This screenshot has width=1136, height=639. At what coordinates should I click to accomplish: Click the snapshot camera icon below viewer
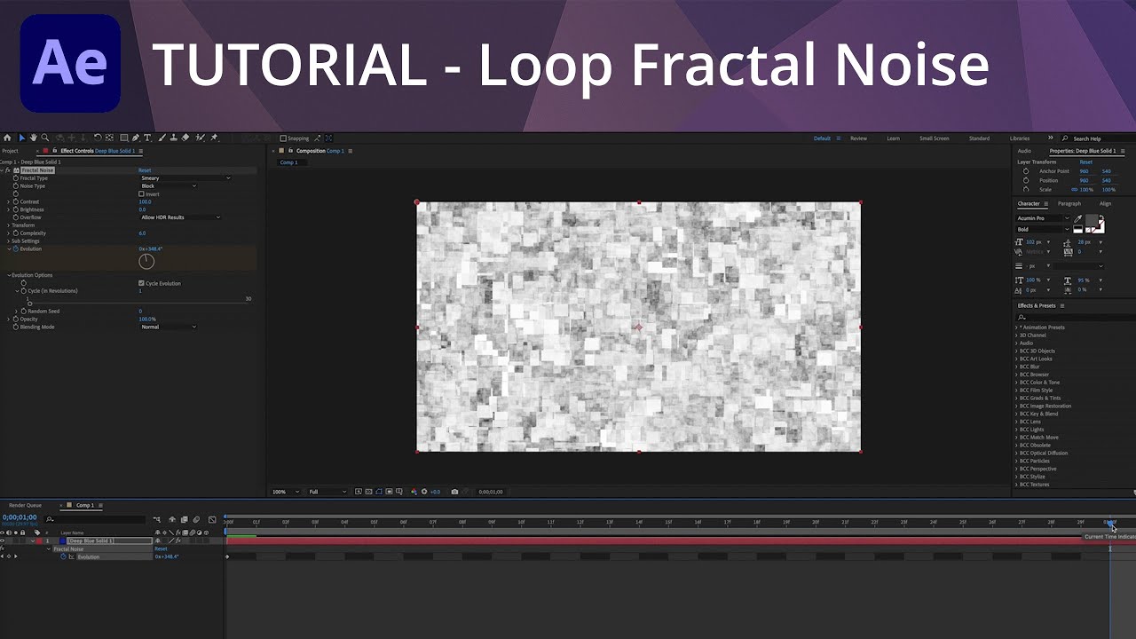point(454,492)
